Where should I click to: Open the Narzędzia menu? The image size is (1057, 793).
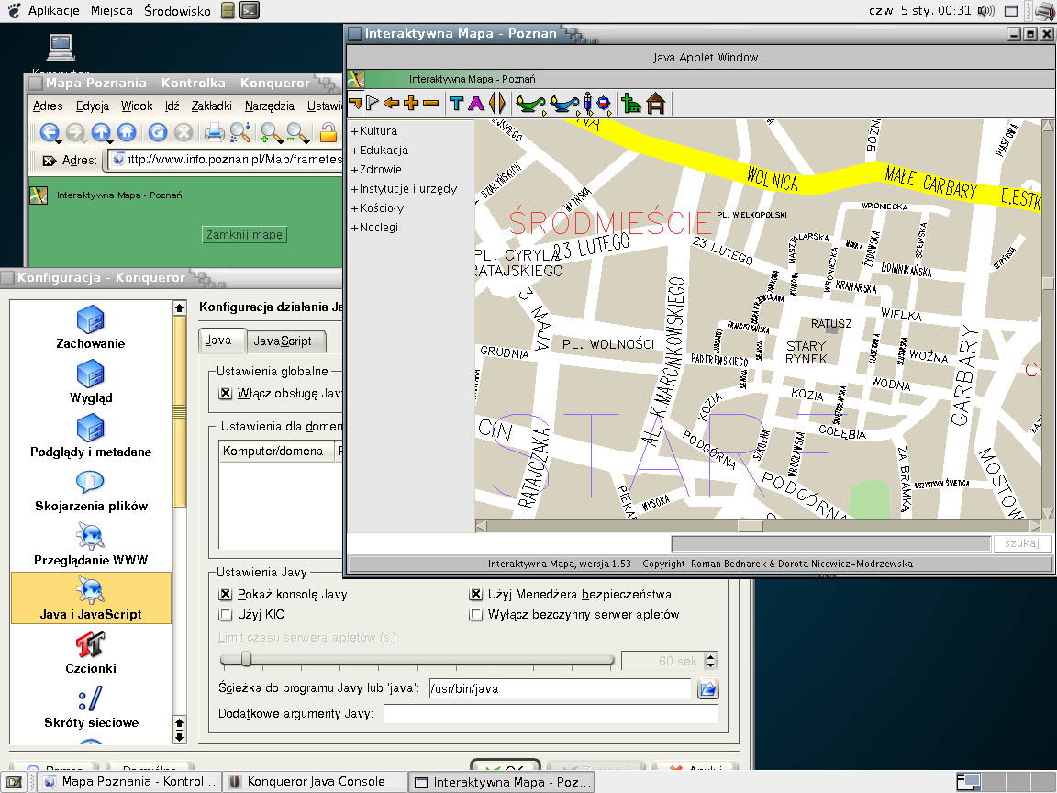coord(270,106)
